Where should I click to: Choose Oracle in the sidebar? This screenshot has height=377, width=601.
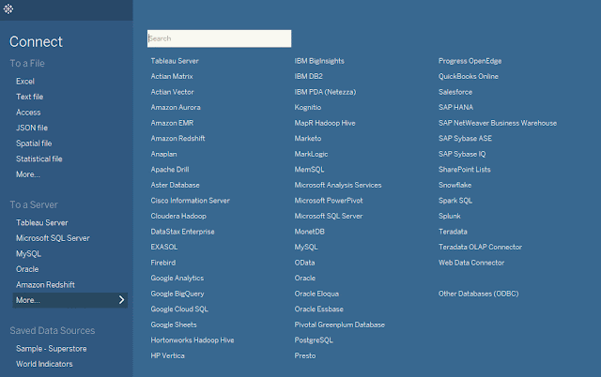(27, 269)
